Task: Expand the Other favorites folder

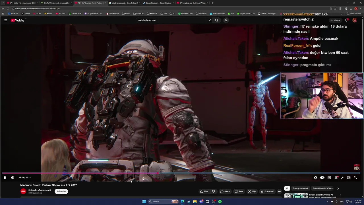Action: pyautogui.click(x=354, y=14)
